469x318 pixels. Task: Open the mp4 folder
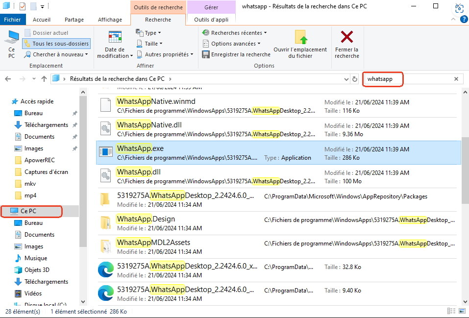point(25,196)
